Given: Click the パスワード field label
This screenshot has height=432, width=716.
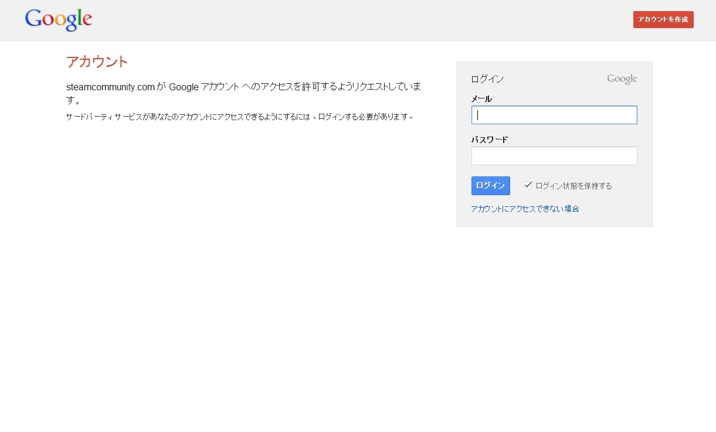Looking at the screenshot, I should click(489, 140).
